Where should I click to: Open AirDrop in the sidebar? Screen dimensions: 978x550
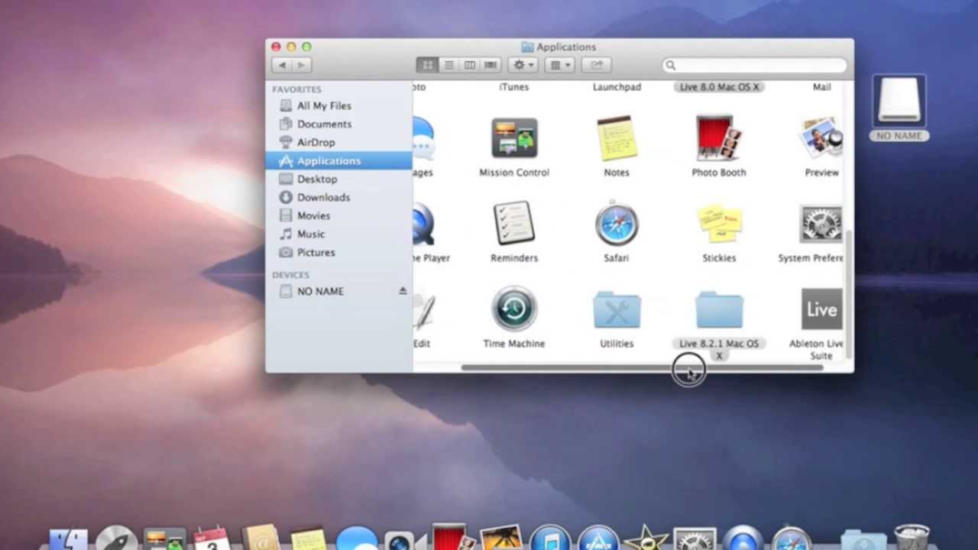tap(338, 142)
